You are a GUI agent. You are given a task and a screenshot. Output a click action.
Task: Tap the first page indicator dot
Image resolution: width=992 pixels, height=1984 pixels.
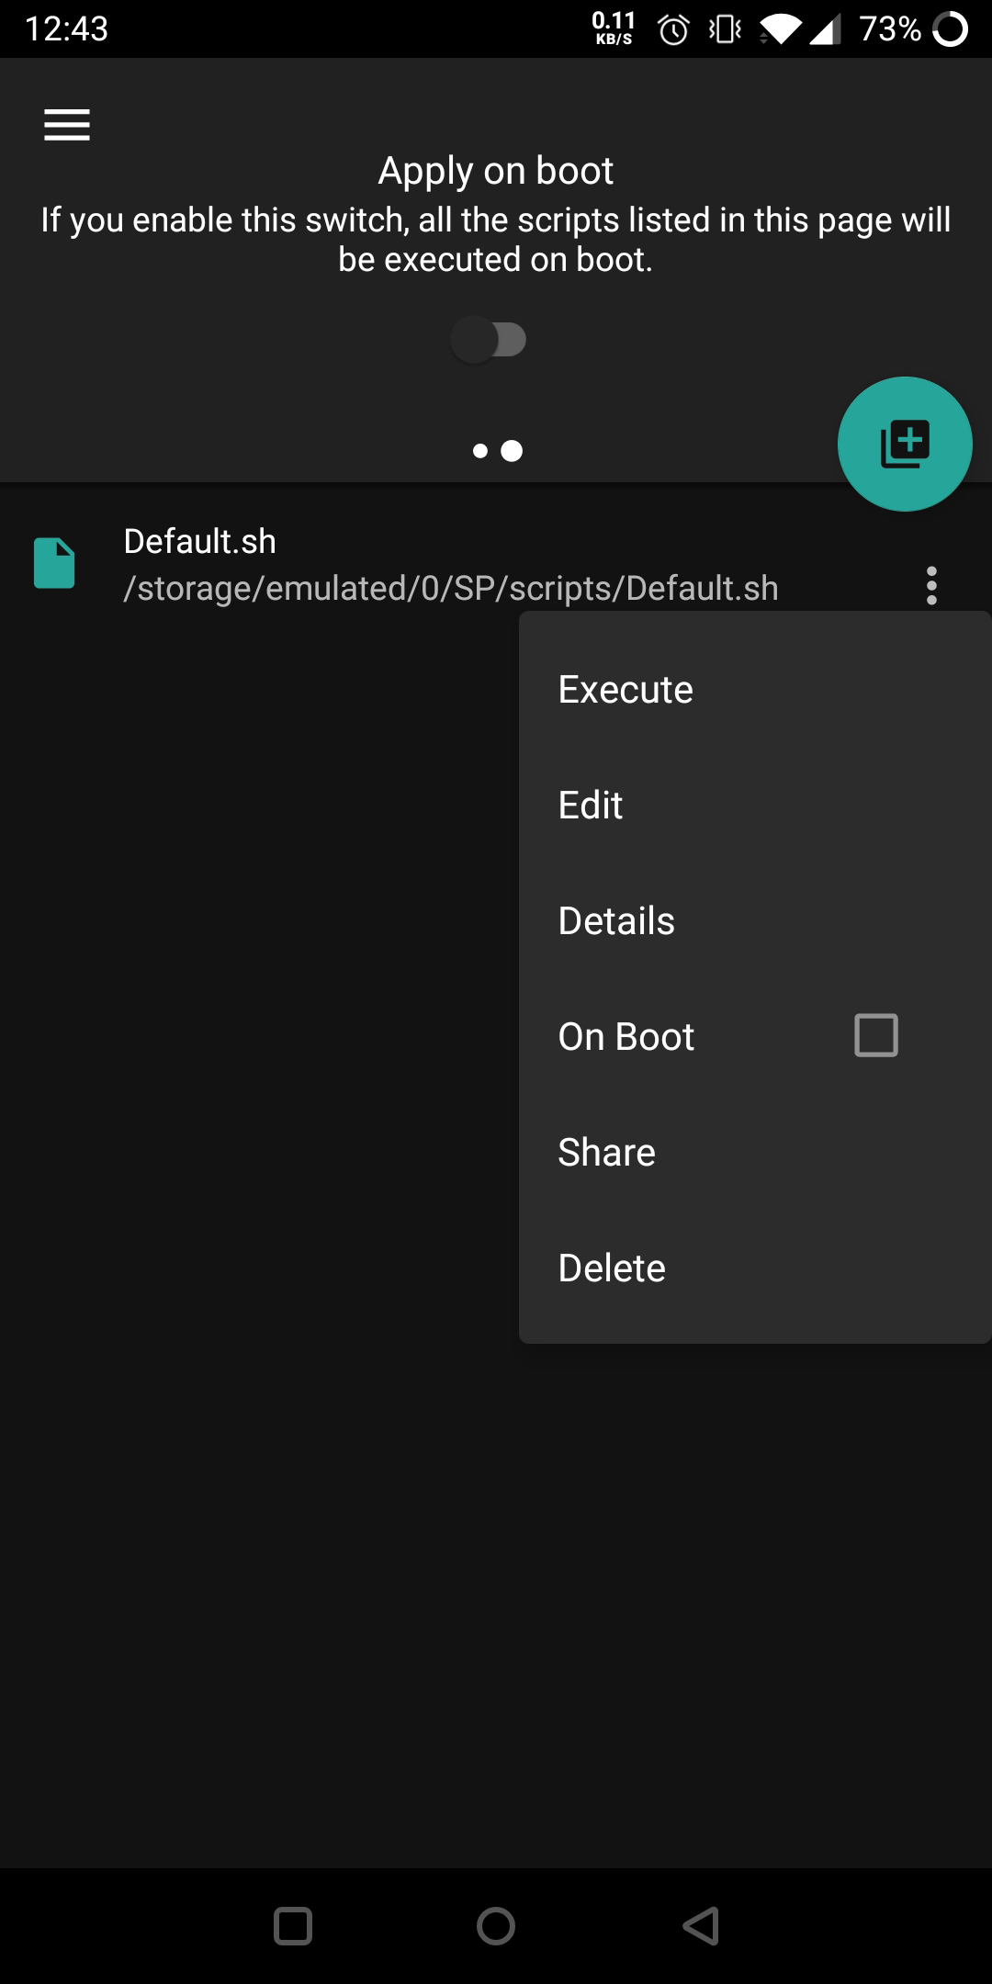(x=480, y=451)
